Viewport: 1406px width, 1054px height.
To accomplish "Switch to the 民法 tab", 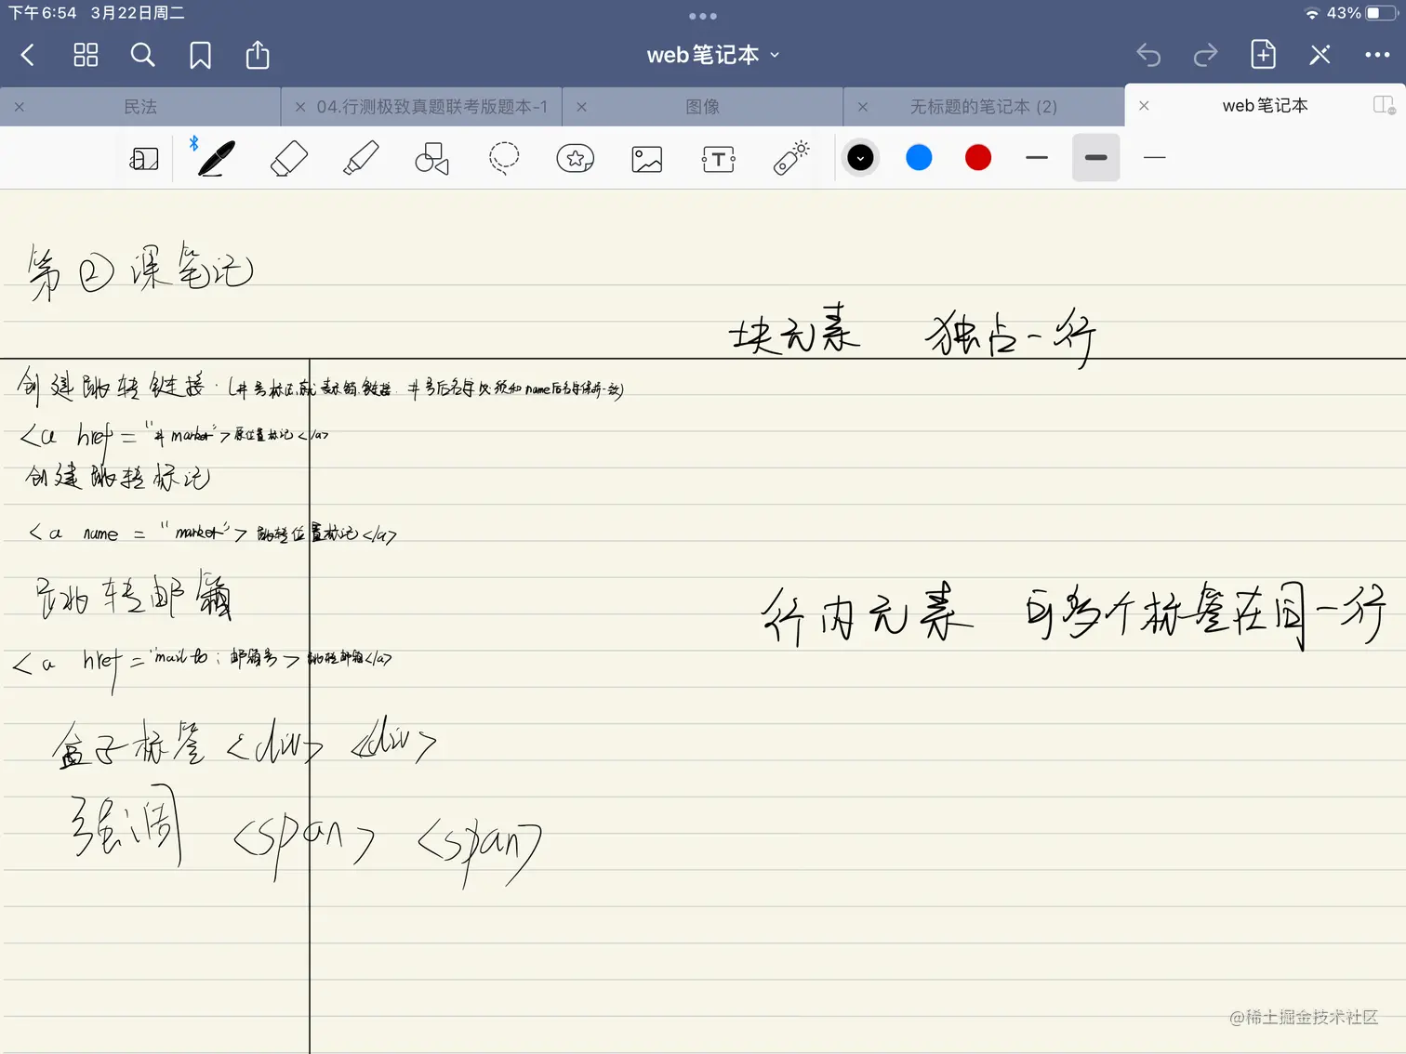I will tap(140, 107).
